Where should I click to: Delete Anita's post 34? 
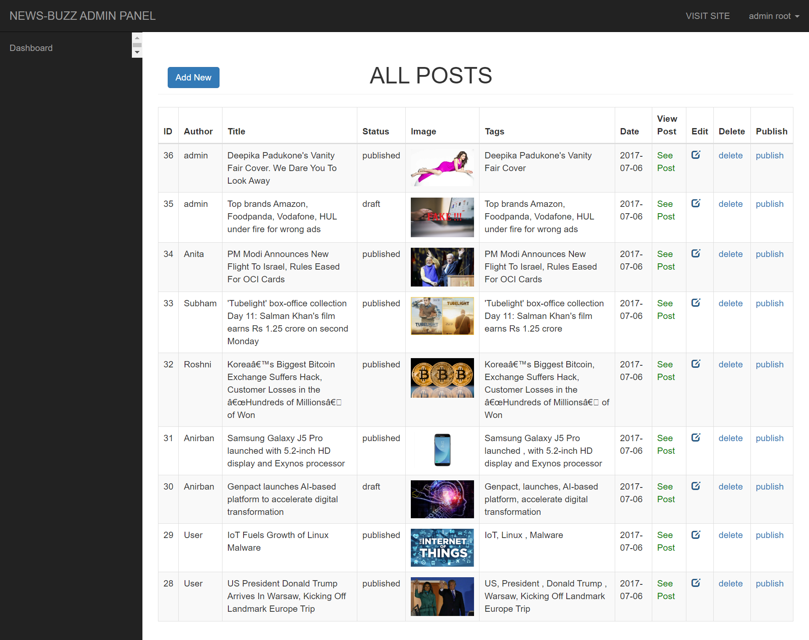731,254
